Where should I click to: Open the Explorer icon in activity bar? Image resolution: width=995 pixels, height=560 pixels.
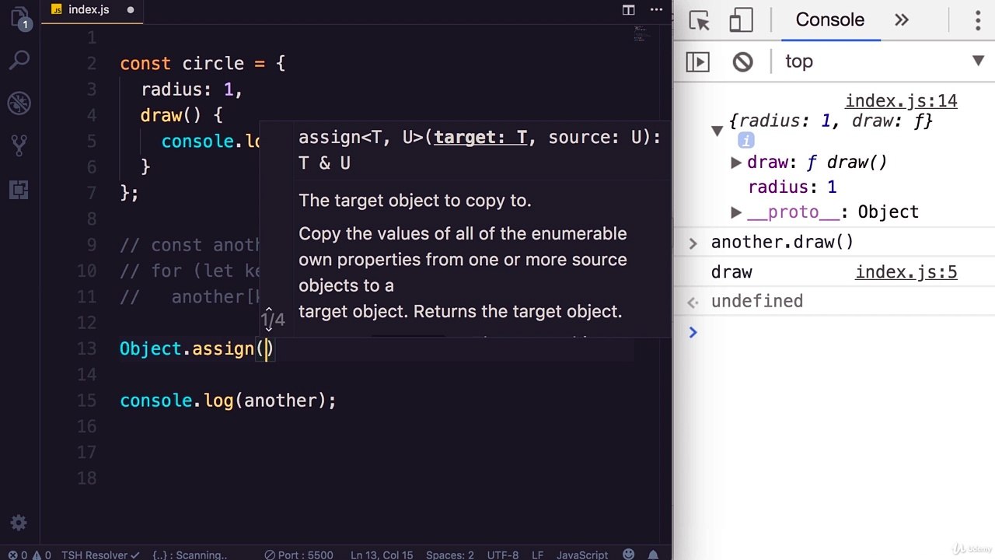19,17
